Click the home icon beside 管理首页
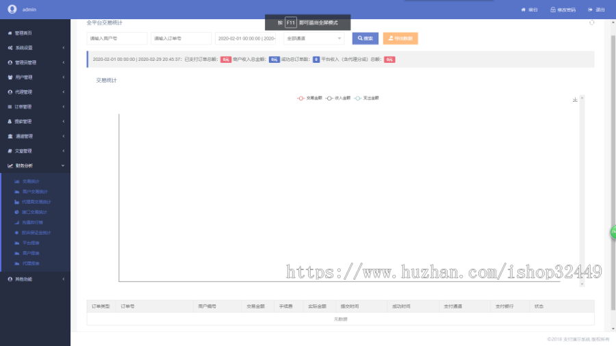The width and height of the screenshot is (616, 346). click(x=10, y=34)
